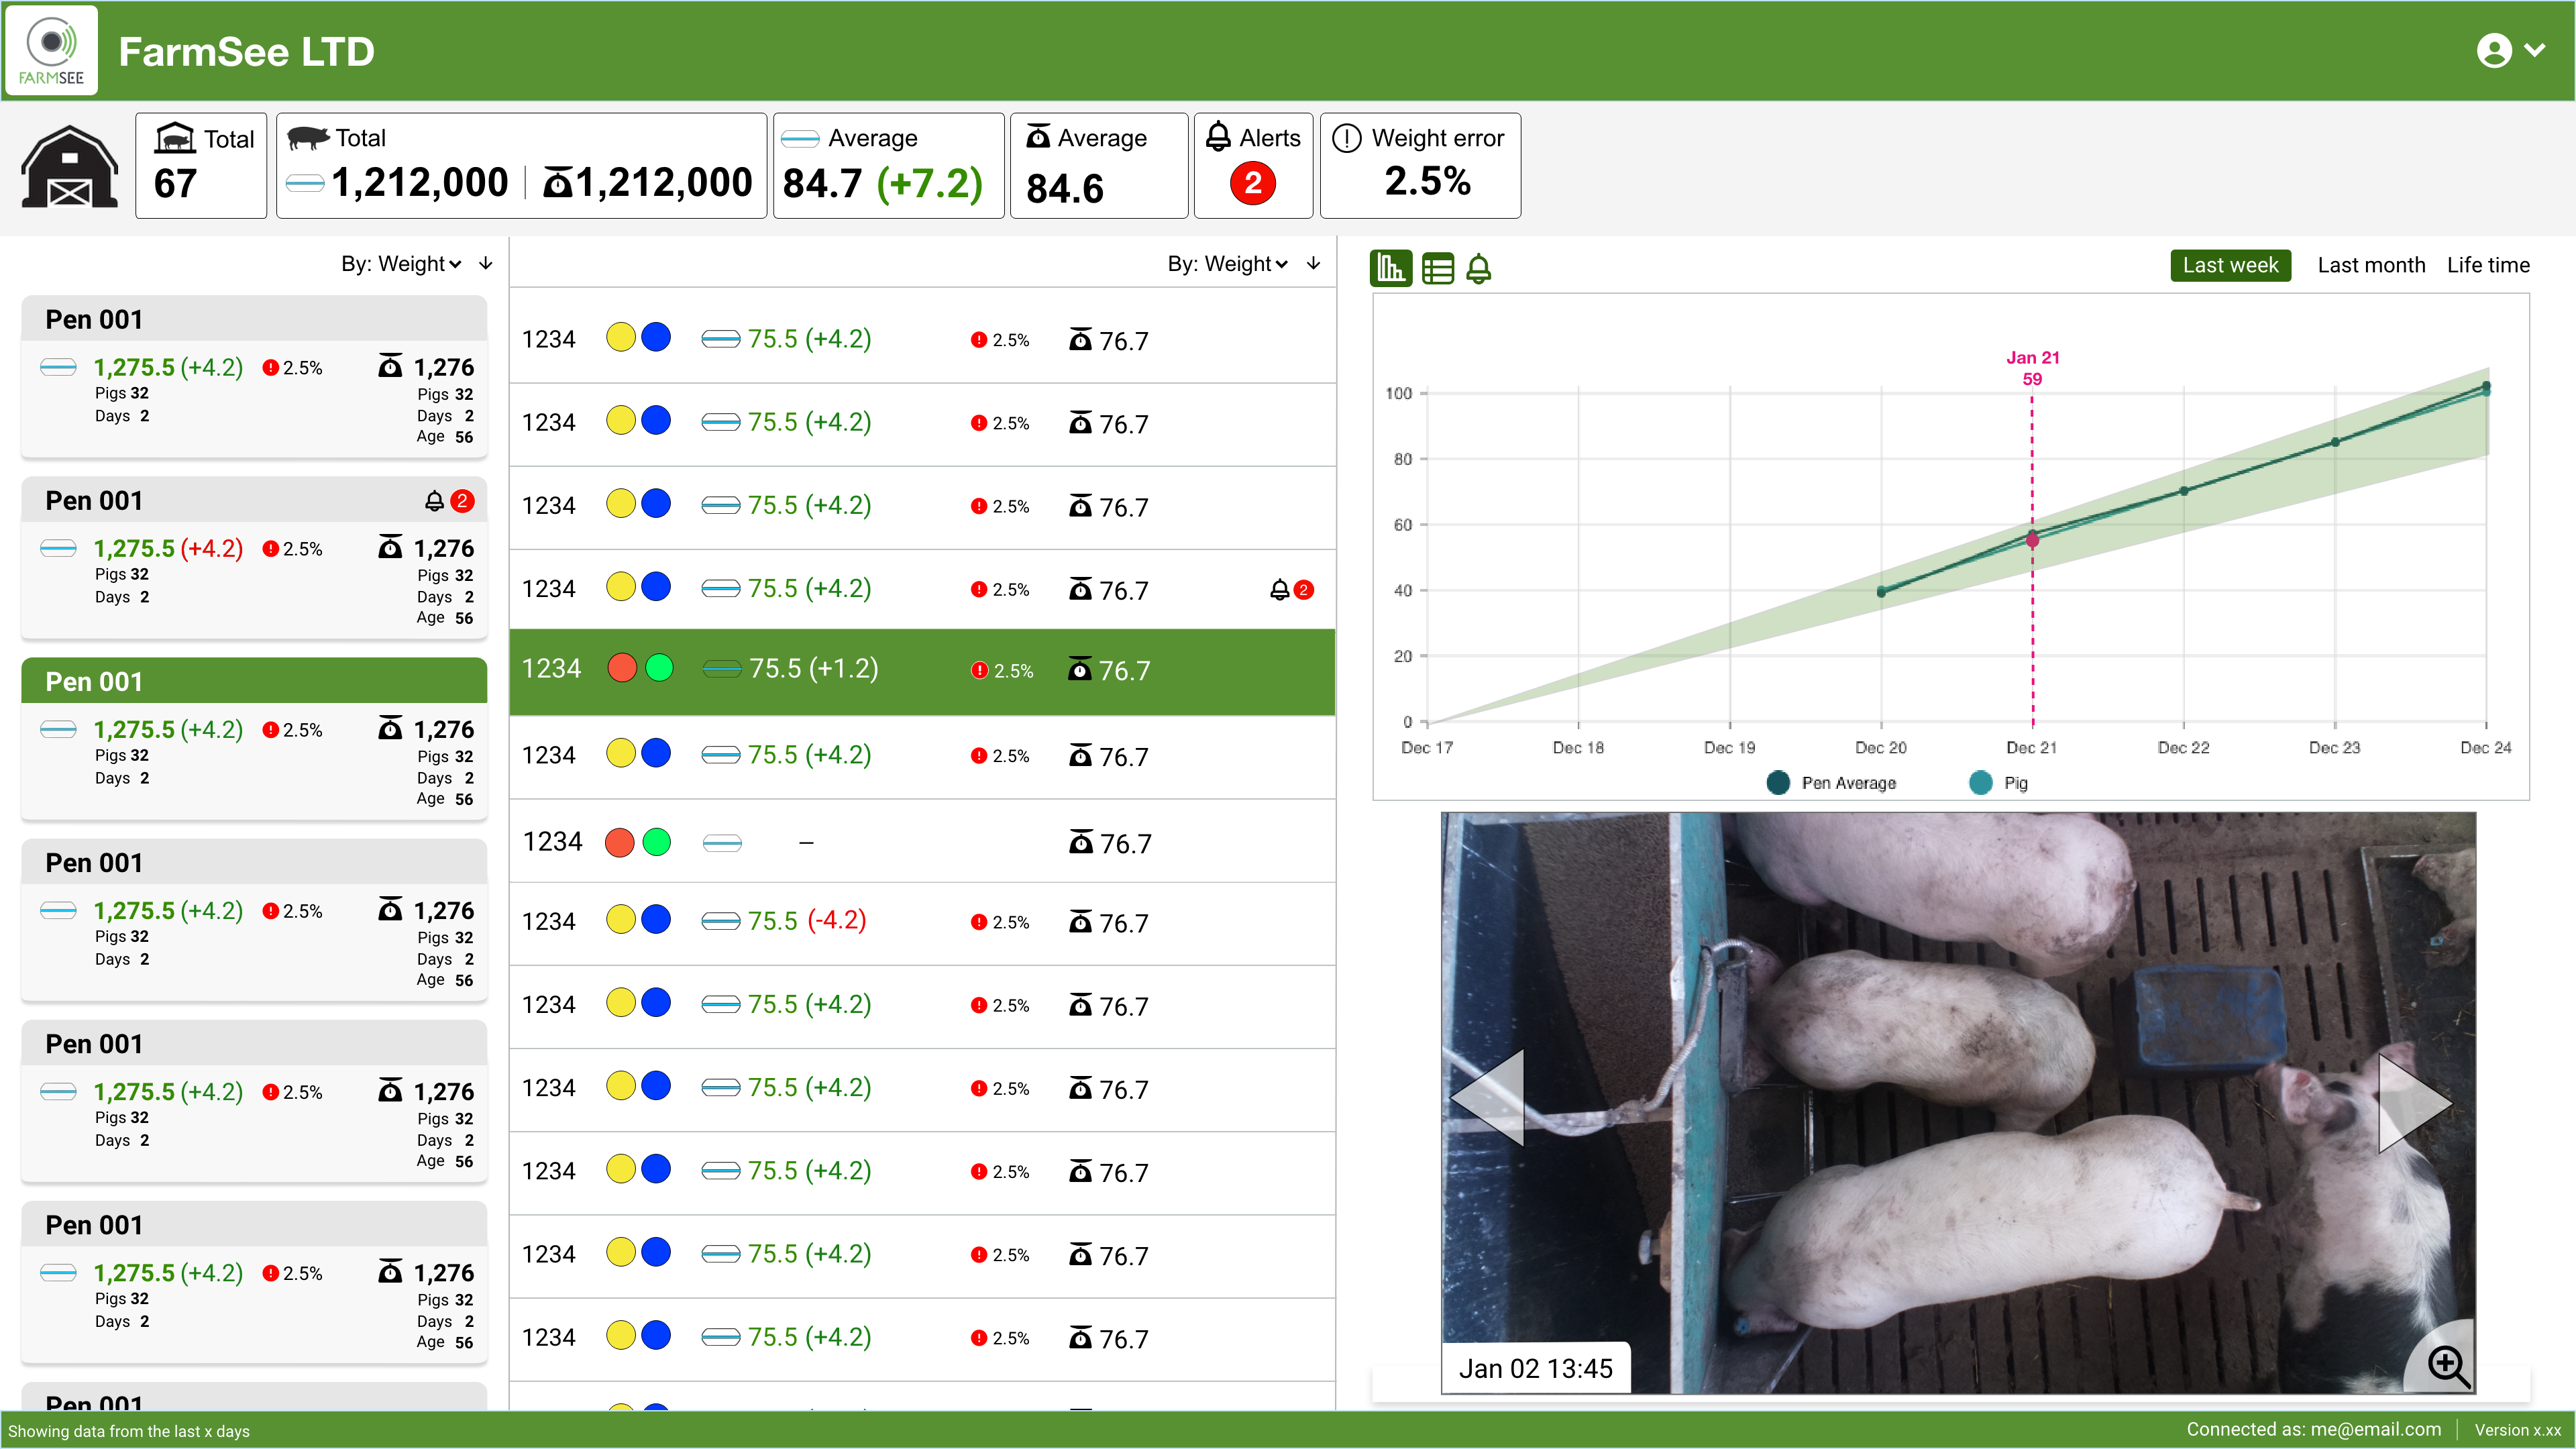Click red swatch in highlighted pig row

(622, 668)
